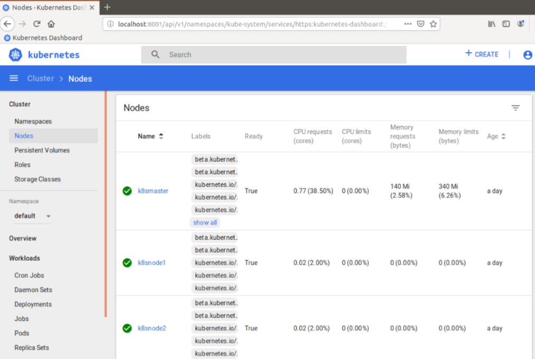Open the k8snode2 node link
This screenshot has width=535, height=359.
click(x=152, y=328)
